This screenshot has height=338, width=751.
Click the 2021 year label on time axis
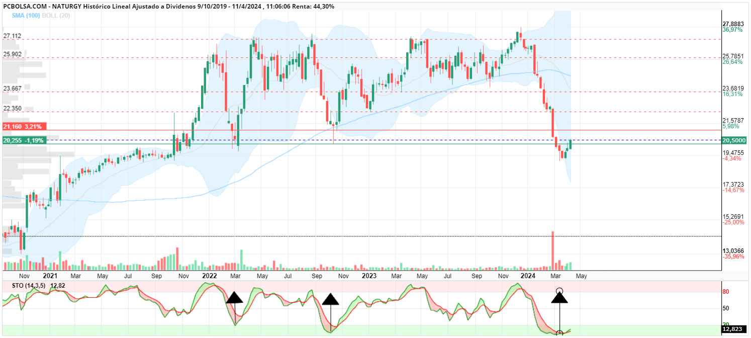pos(50,276)
